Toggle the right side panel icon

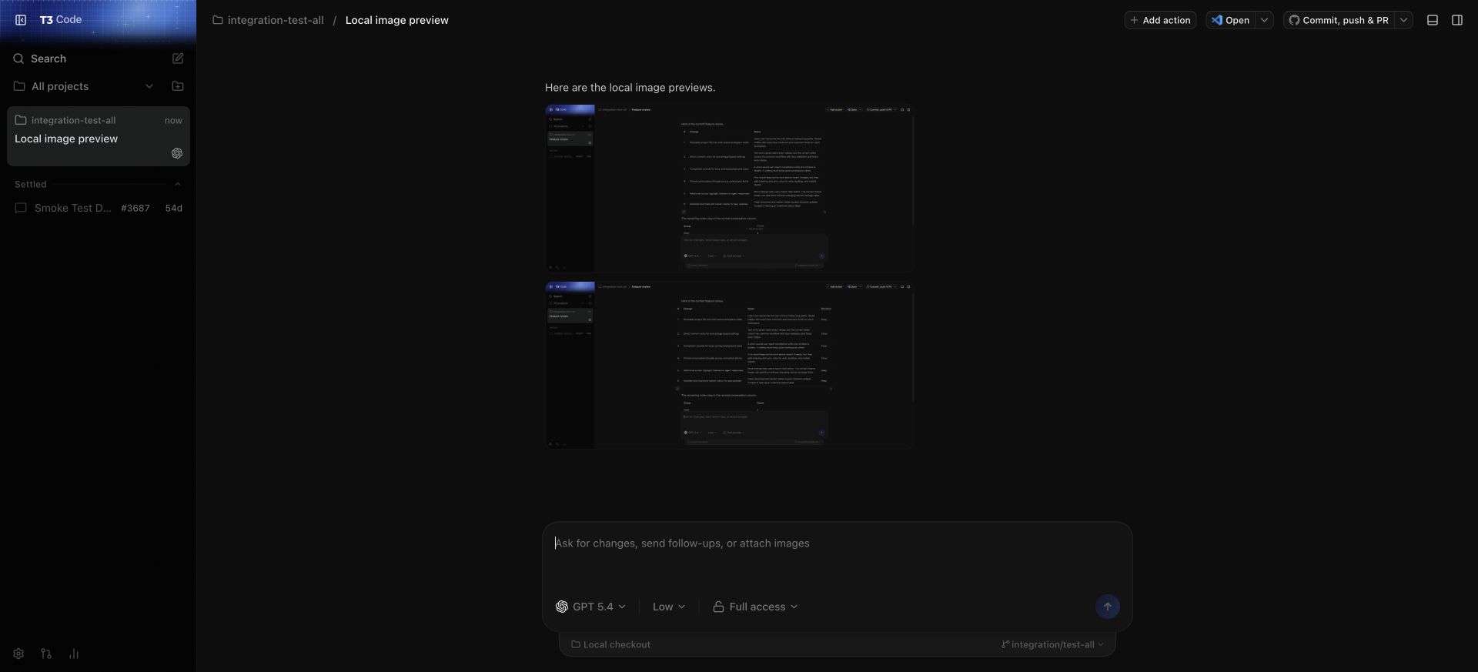tap(1457, 20)
